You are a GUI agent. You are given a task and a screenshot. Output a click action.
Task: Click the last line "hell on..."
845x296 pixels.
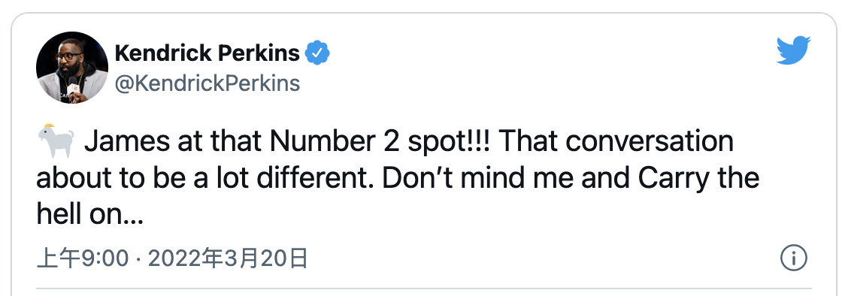tap(89, 215)
